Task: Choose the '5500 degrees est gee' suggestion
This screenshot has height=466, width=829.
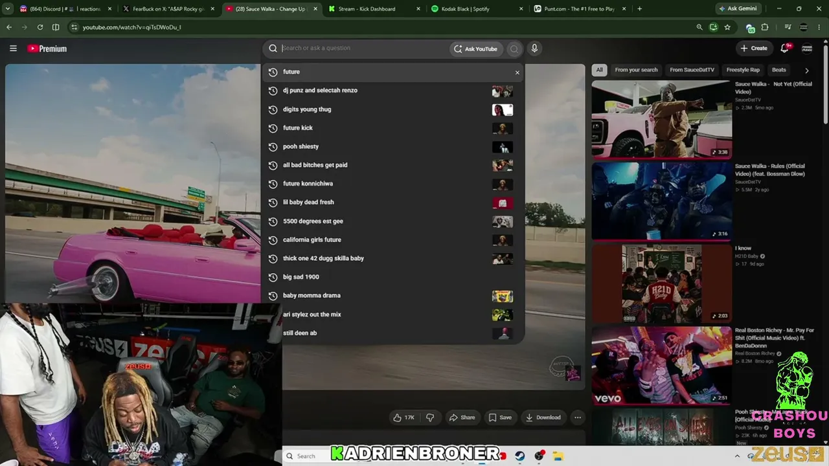Action: [392, 221]
